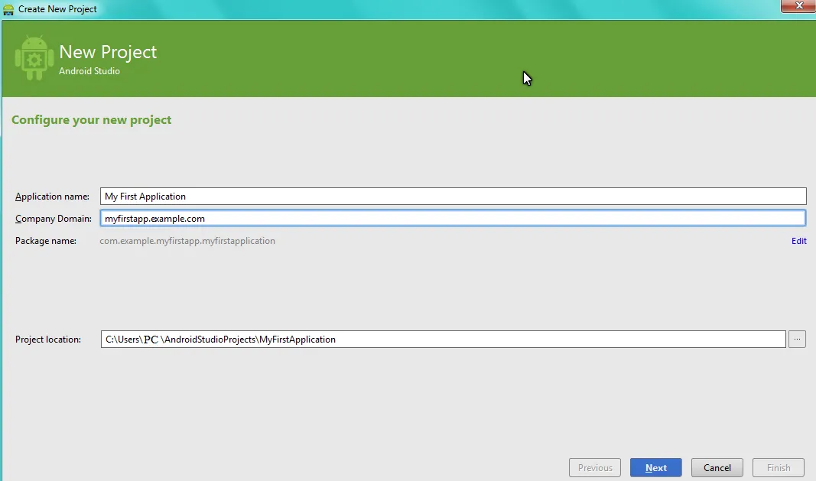Viewport: 816px width, 481px height.
Task: Click the "Configure your new project" heading
Action: (92, 120)
